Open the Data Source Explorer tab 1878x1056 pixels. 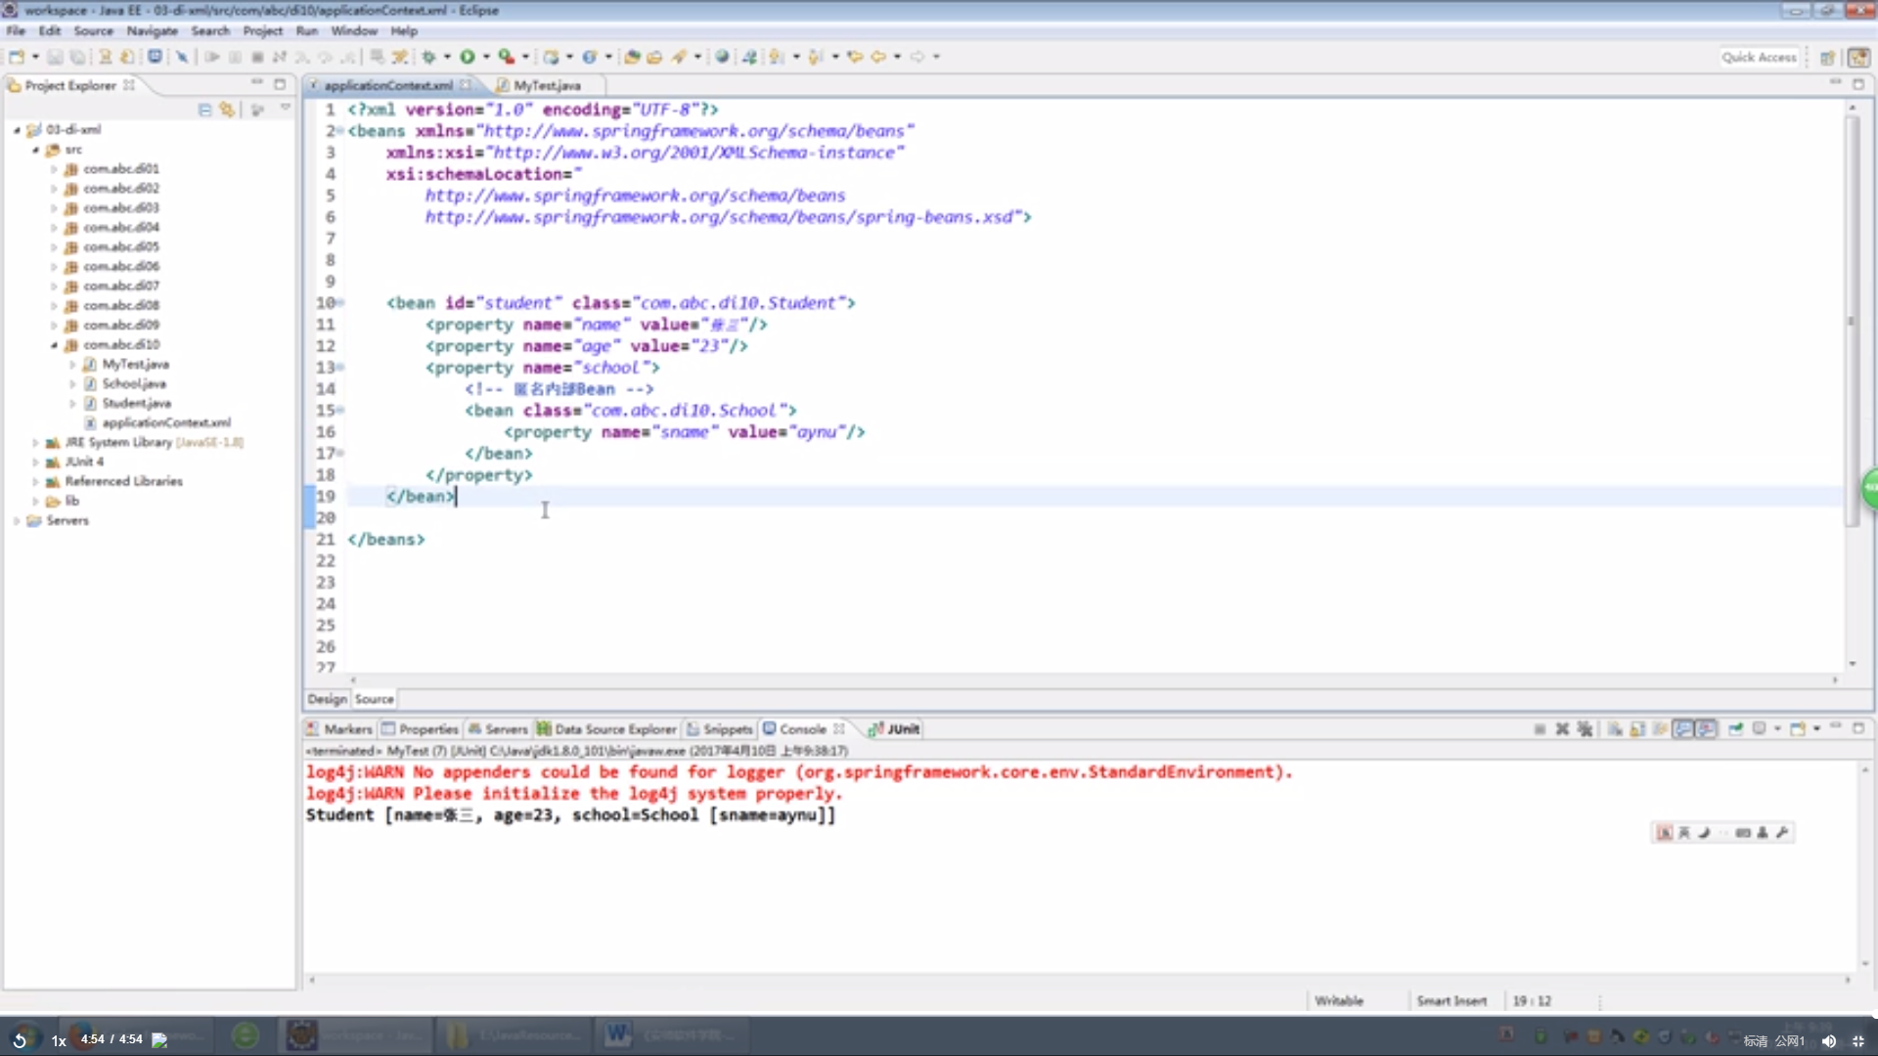[x=606, y=729]
